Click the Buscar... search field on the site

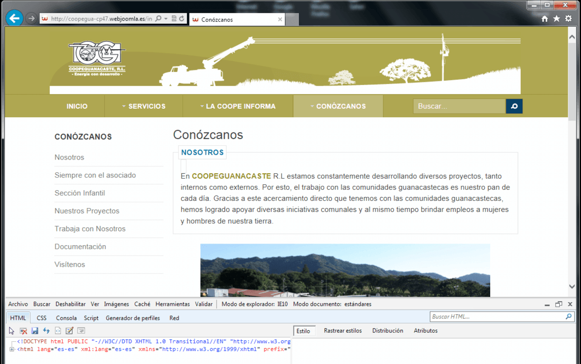point(460,106)
